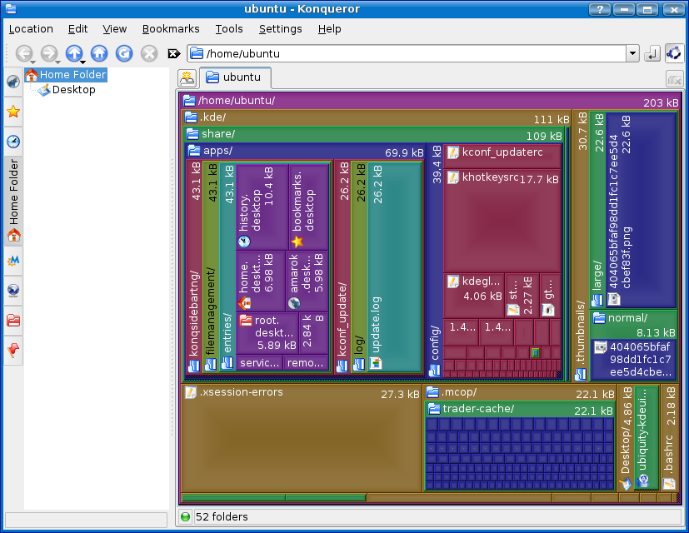The height and width of the screenshot is (533, 689).
Task: Open the red Root Folder sidebar panel
Action: click(x=13, y=320)
